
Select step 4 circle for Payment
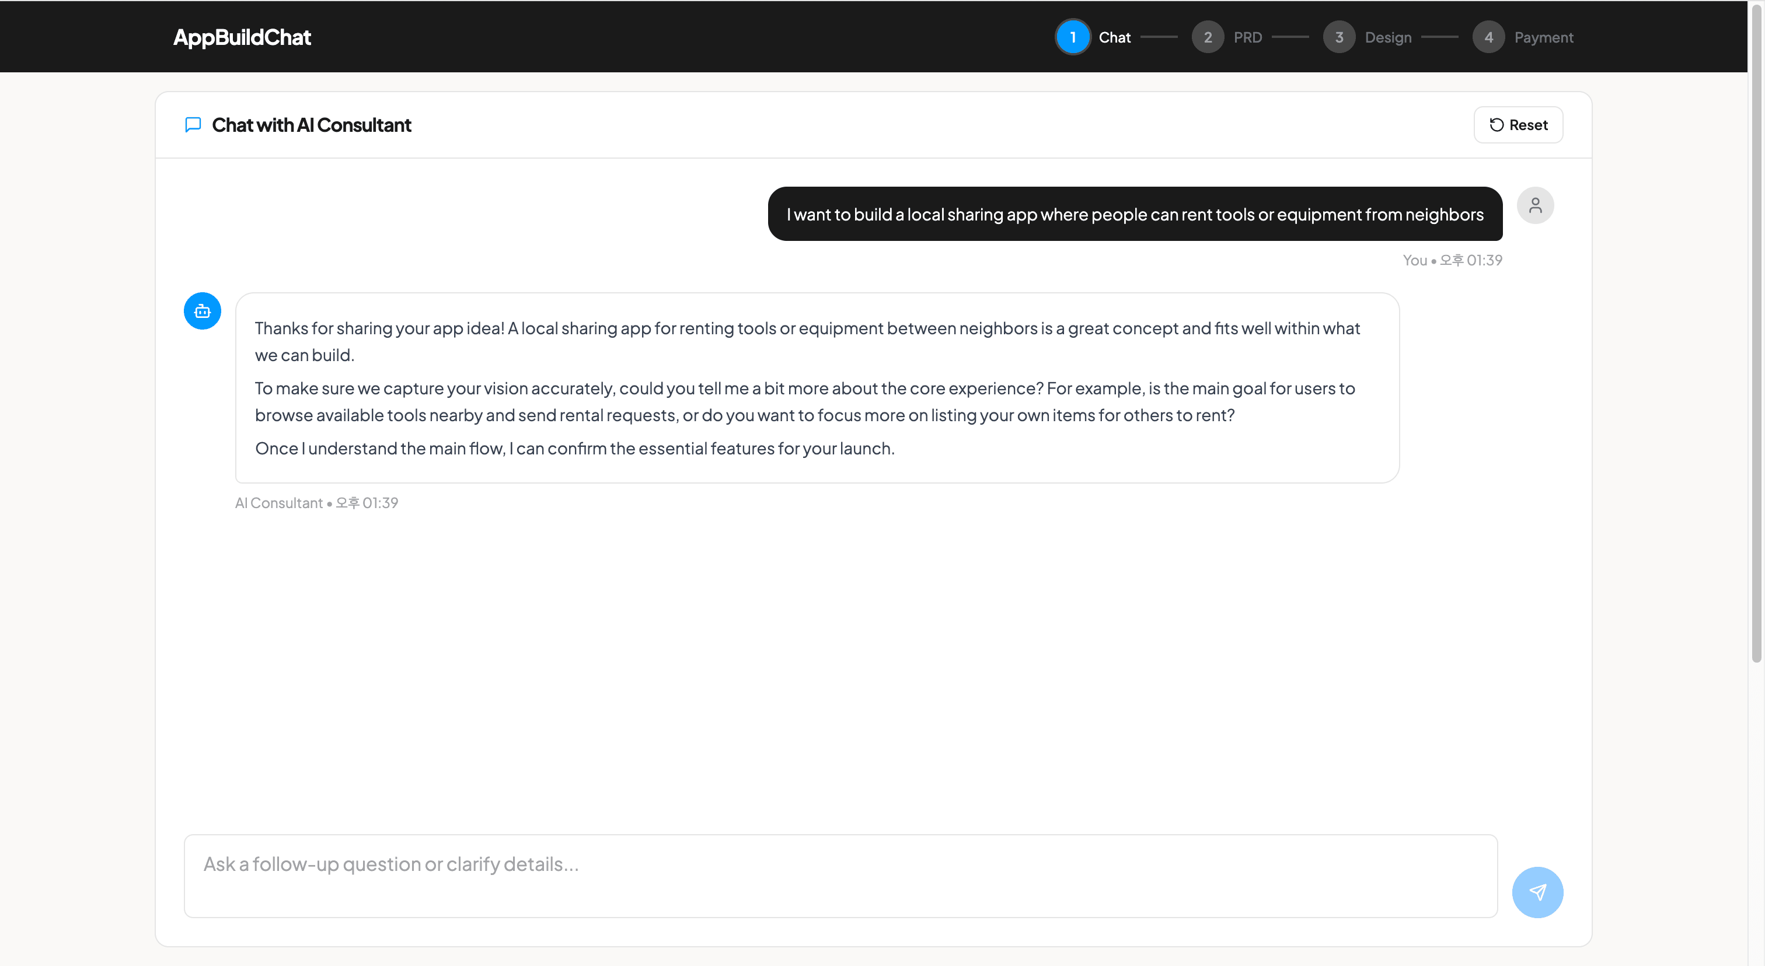pos(1488,37)
